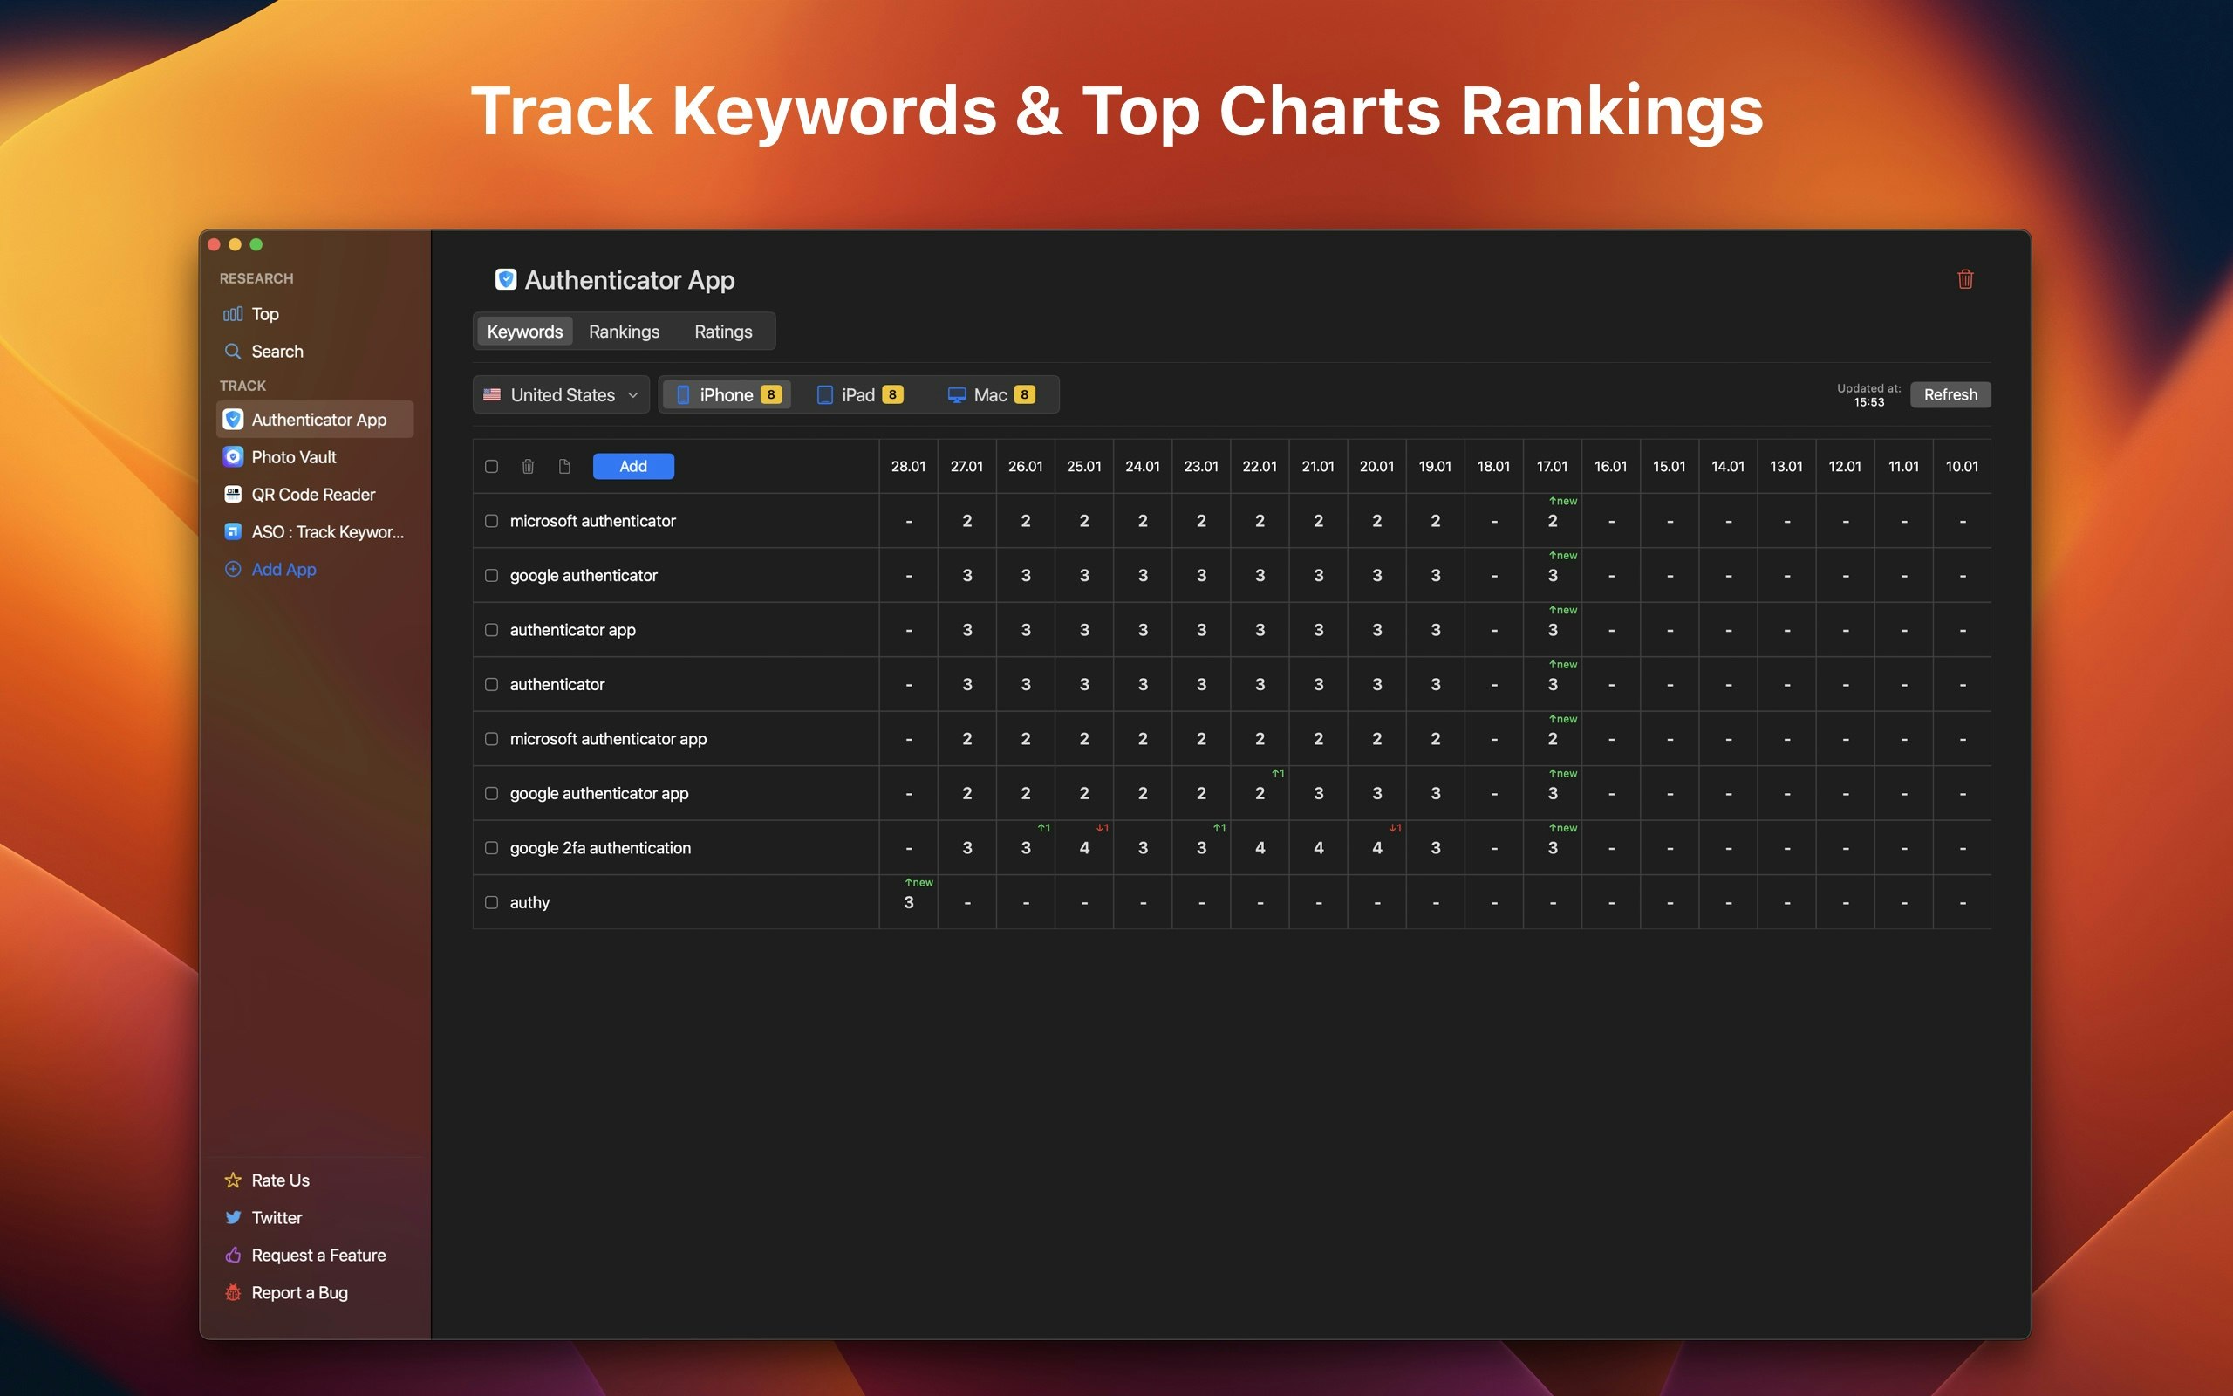Click the Authenticator App header shield icon

[x=506, y=279]
